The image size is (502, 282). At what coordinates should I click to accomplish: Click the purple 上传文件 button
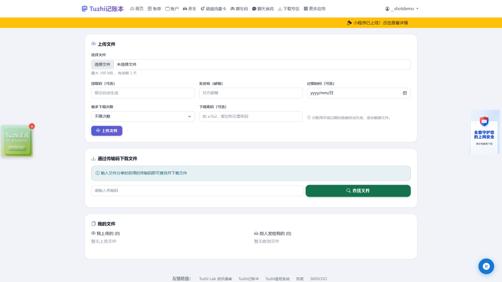click(106, 131)
